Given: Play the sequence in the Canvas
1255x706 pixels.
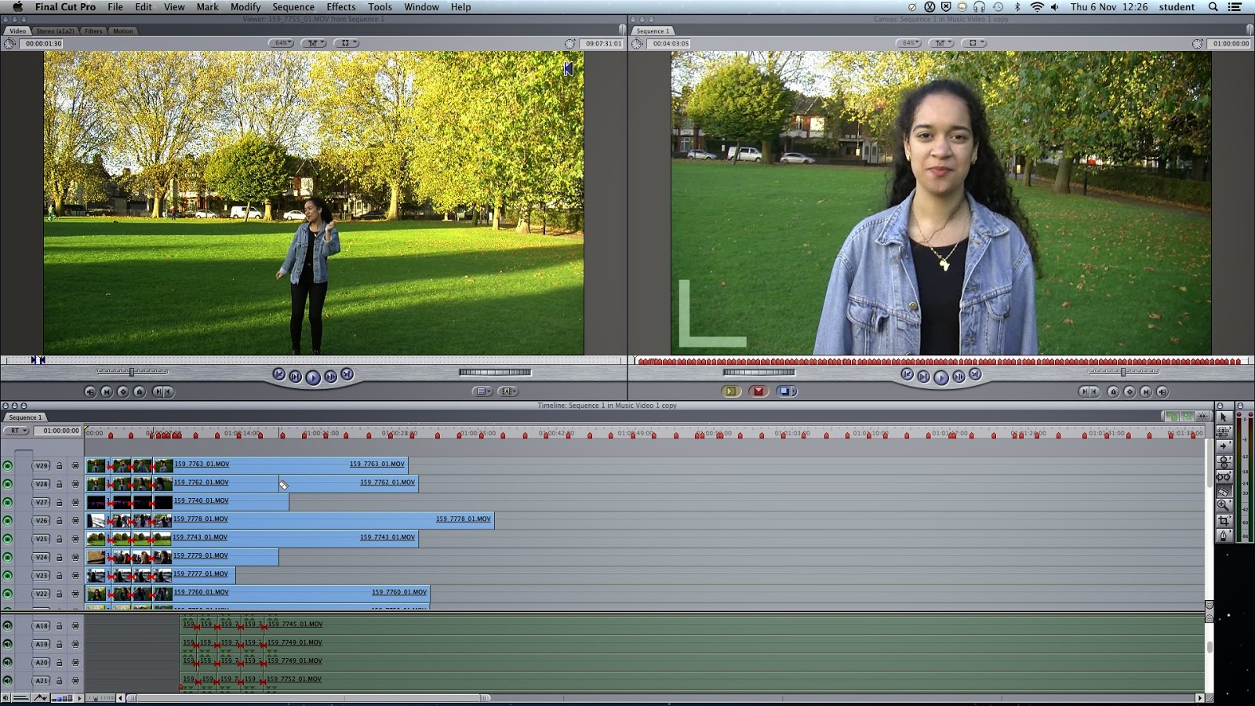Looking at the screenshot, I should (x=940, y=377).
